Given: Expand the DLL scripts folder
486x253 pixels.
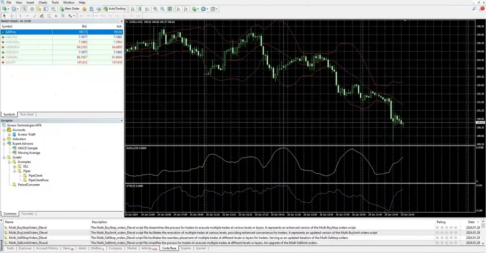Looking at the screenshot, I should (15, 167).
